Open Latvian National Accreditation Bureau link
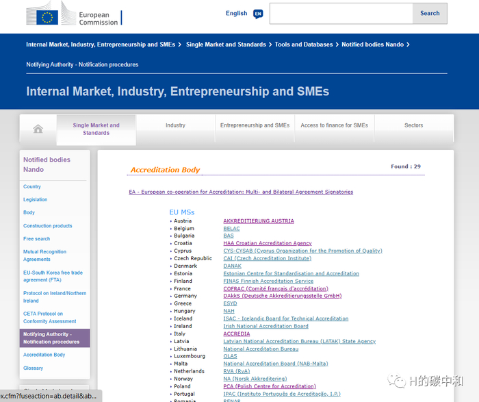Screen dimensions: 479x402 (300, 341)
